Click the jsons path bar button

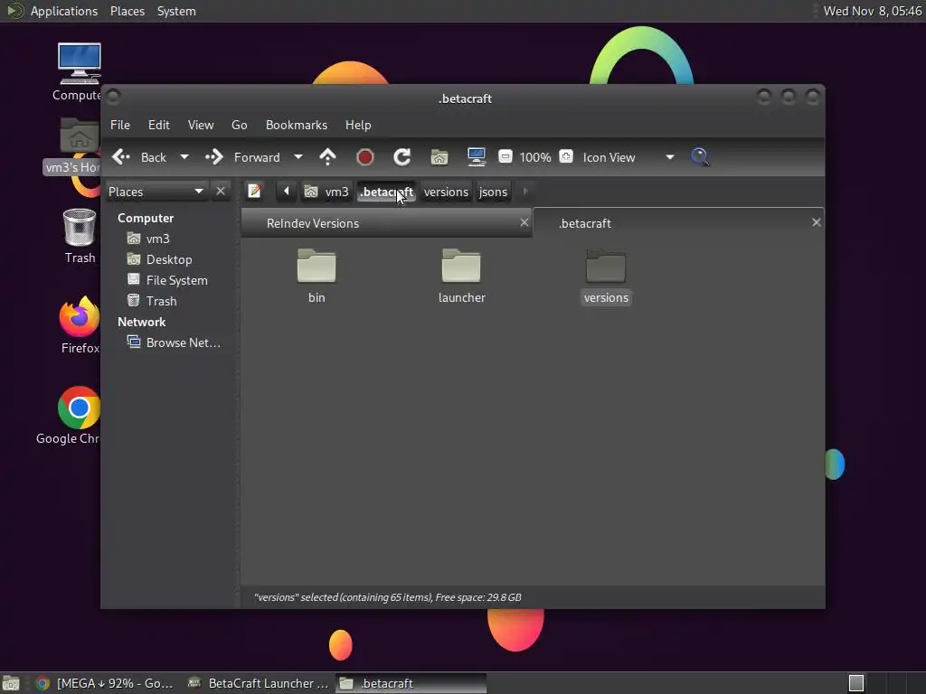pos(493,192)
